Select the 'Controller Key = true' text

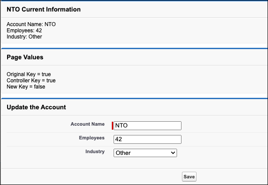click(x=31, y=81)
